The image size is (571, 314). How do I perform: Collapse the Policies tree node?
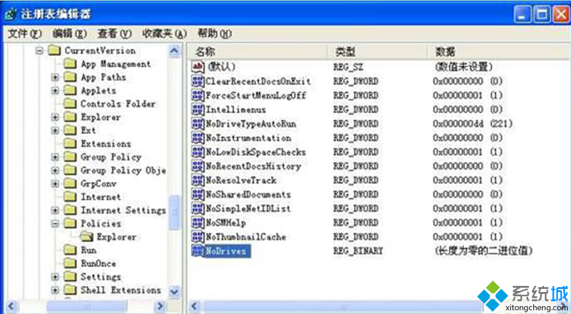[x=56, y=224]
